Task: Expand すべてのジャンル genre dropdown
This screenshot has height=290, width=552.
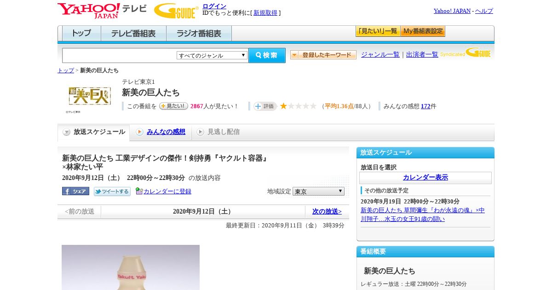Action: click(x=212, y=55)
